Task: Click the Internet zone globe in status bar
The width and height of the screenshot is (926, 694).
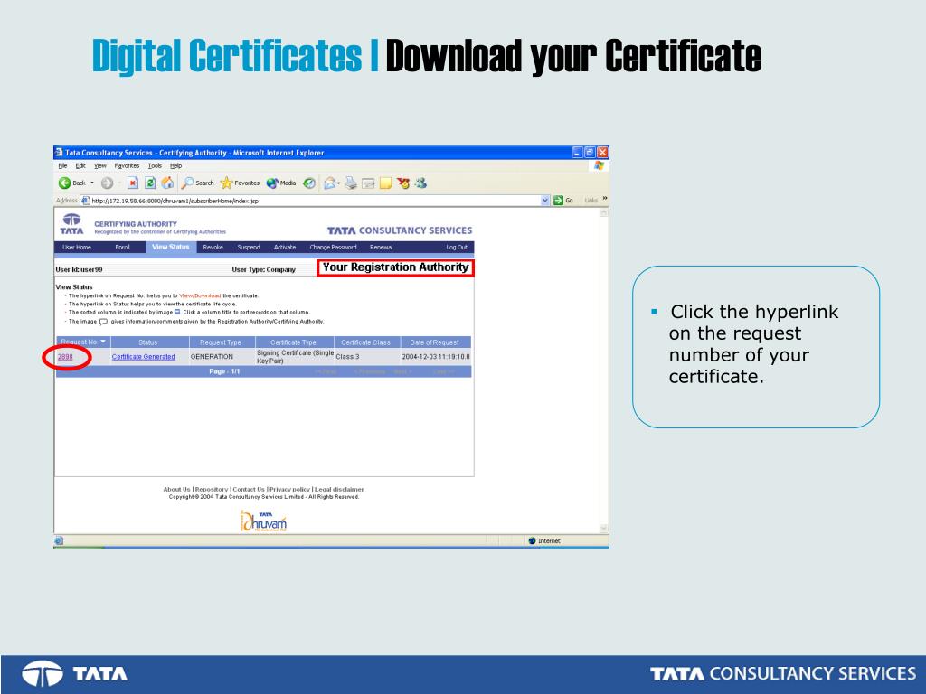Action: [x=532, y=540]
